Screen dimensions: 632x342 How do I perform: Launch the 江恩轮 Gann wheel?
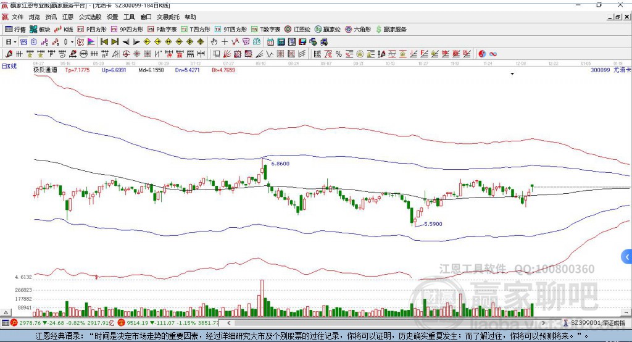(x=297, y=30)
